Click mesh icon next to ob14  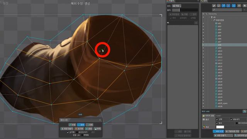(216, 66)
